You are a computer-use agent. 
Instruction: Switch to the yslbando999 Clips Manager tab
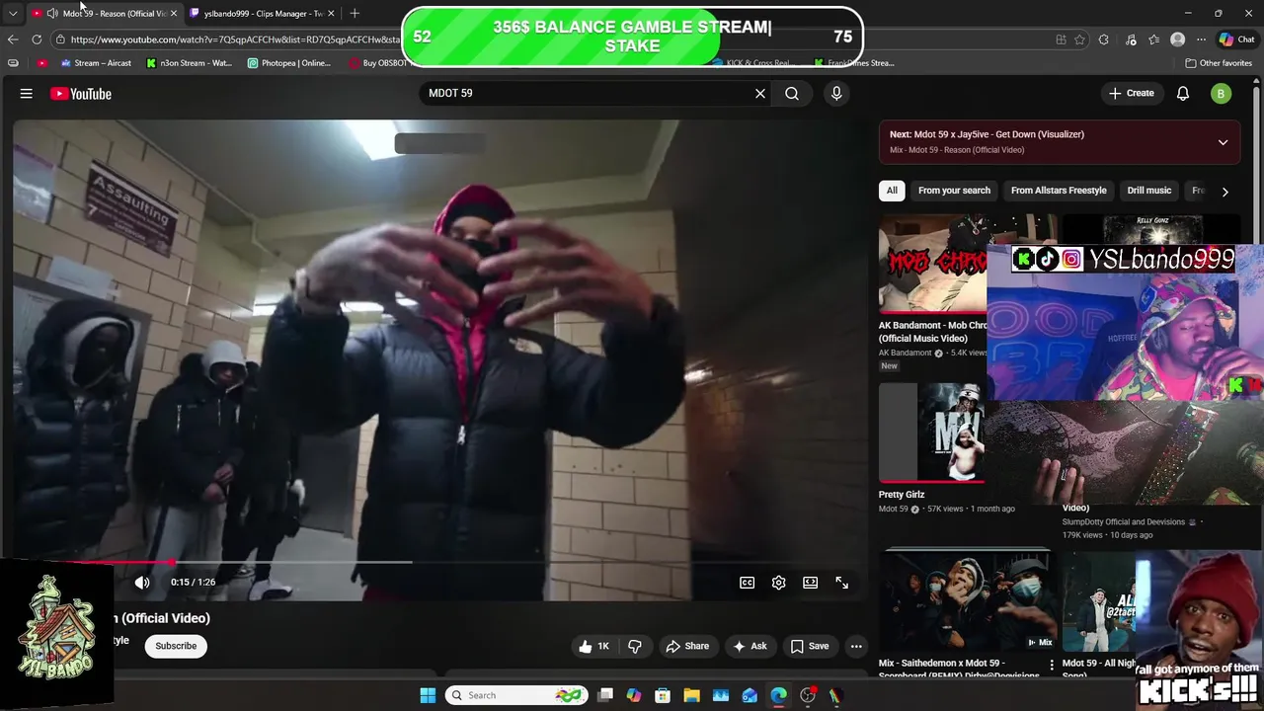point(263,14)
